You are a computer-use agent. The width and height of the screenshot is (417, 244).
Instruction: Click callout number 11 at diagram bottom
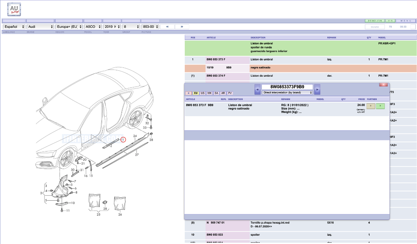click(68, 210)
